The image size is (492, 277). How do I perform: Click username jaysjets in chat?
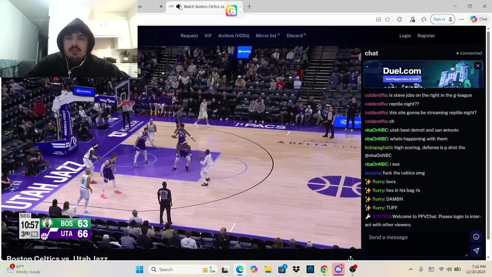click(373, 173)
